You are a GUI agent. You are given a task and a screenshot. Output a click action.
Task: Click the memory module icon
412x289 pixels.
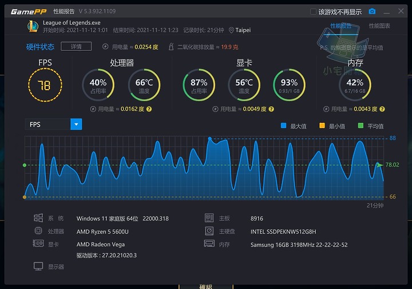pyautogui.click(x=209, y=244)
